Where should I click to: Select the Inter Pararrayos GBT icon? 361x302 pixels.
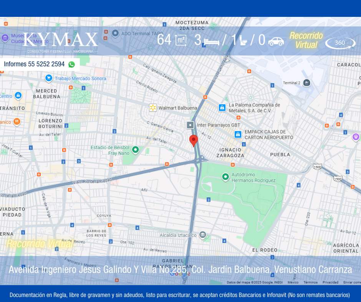(190, 125)
